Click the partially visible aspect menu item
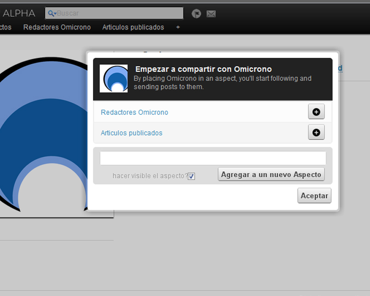The image size is (370, 296). point(5,27)
